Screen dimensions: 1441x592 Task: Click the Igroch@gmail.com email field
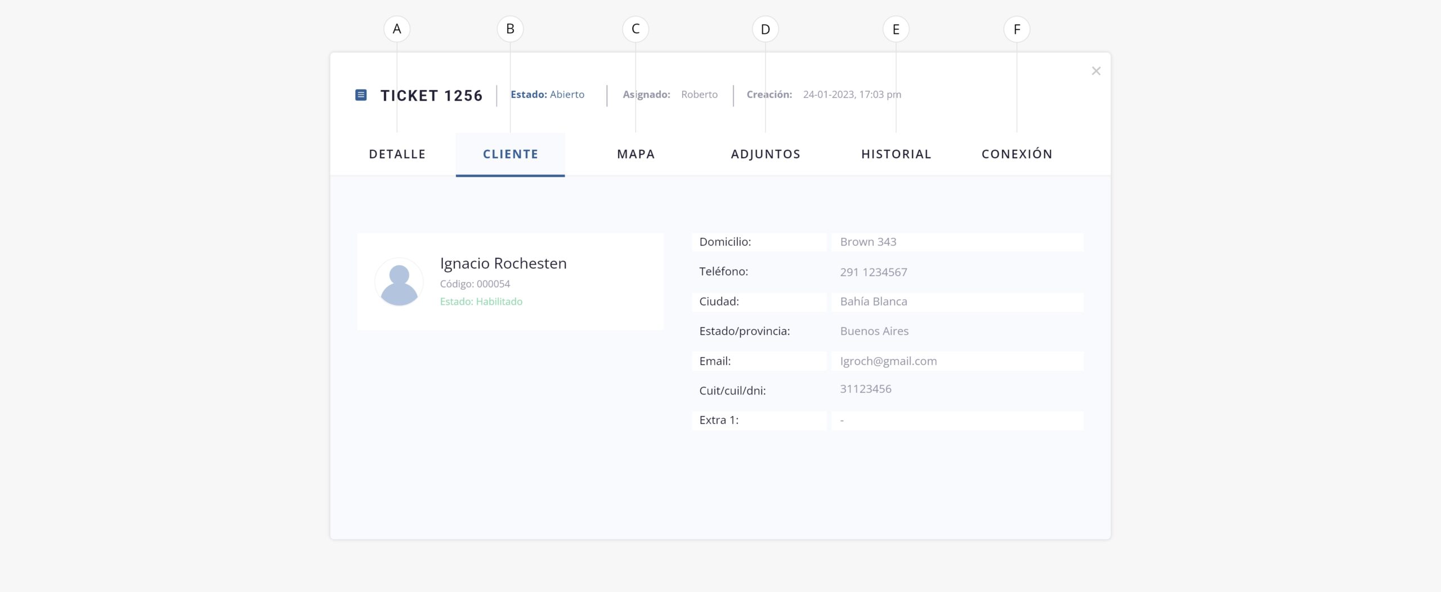(x=888, y=361)
